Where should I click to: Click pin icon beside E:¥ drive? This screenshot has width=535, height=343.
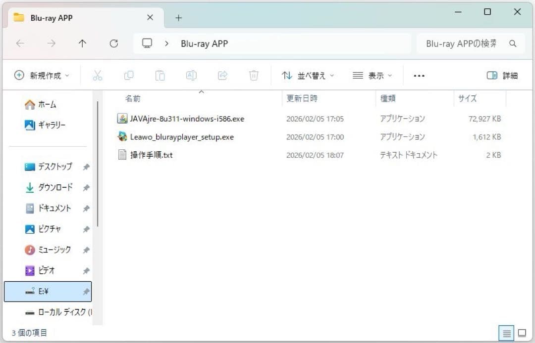pyautogui.click(x=86, y=292)
